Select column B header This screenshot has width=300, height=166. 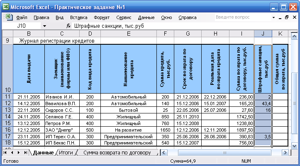[x=29, y=34]
